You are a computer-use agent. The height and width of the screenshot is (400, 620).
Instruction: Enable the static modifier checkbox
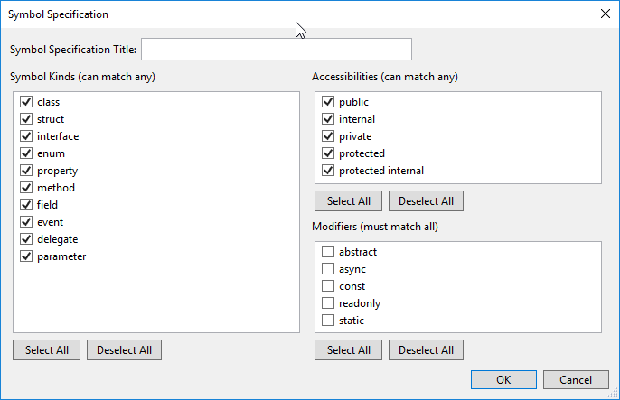pyautogui.click(x=328, y=321)
